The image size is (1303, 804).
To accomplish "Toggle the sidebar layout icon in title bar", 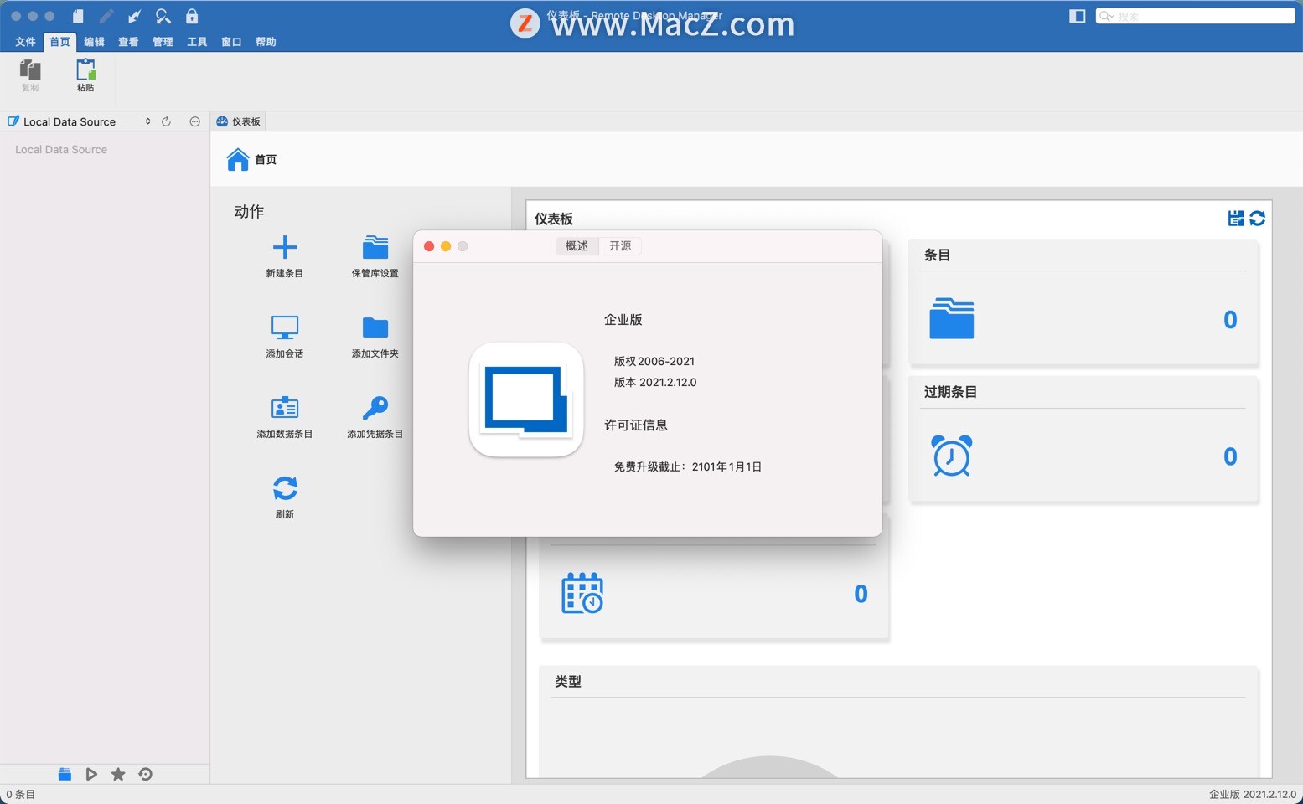I will click(1078, 16).
